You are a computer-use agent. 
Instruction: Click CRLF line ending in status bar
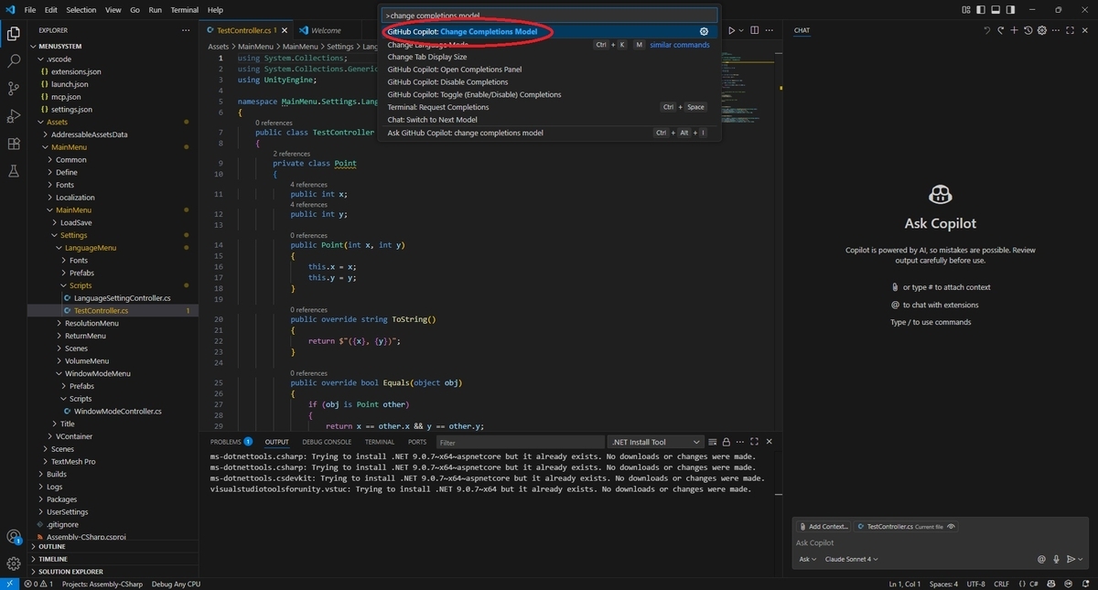coord(1001,584)
